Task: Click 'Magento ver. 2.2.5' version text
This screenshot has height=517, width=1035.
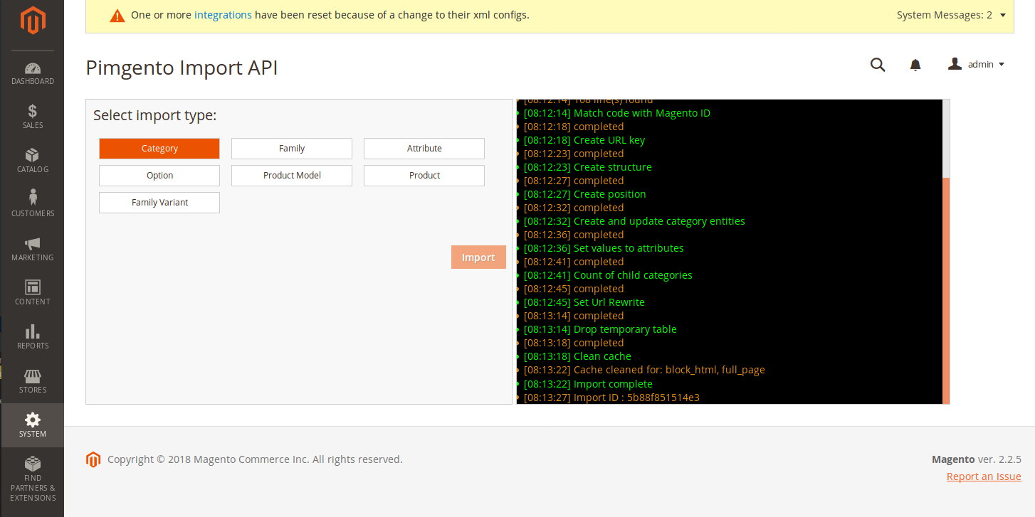Action: tap(977, 459)
